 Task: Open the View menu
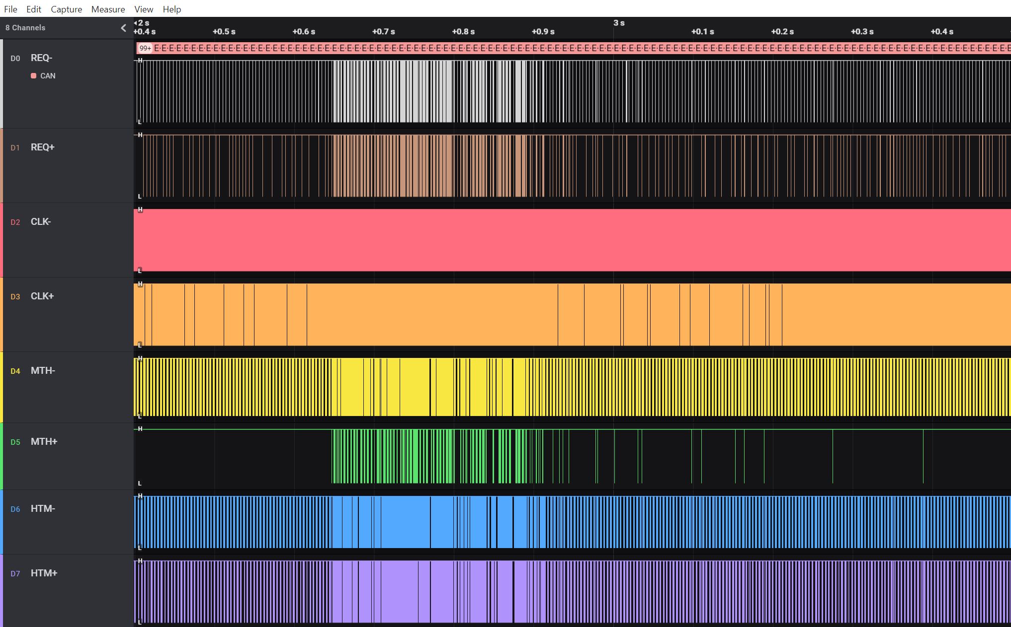[144, 9]
